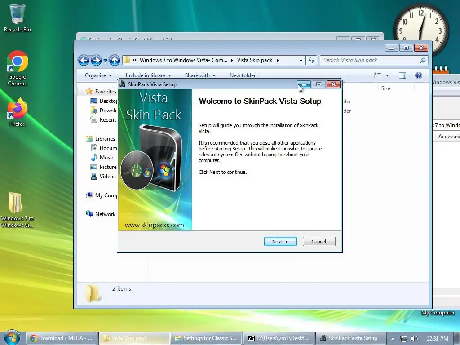Click Next in the SkinPack Vista Setup
The image size is (460, 345).
coord(280,241)
